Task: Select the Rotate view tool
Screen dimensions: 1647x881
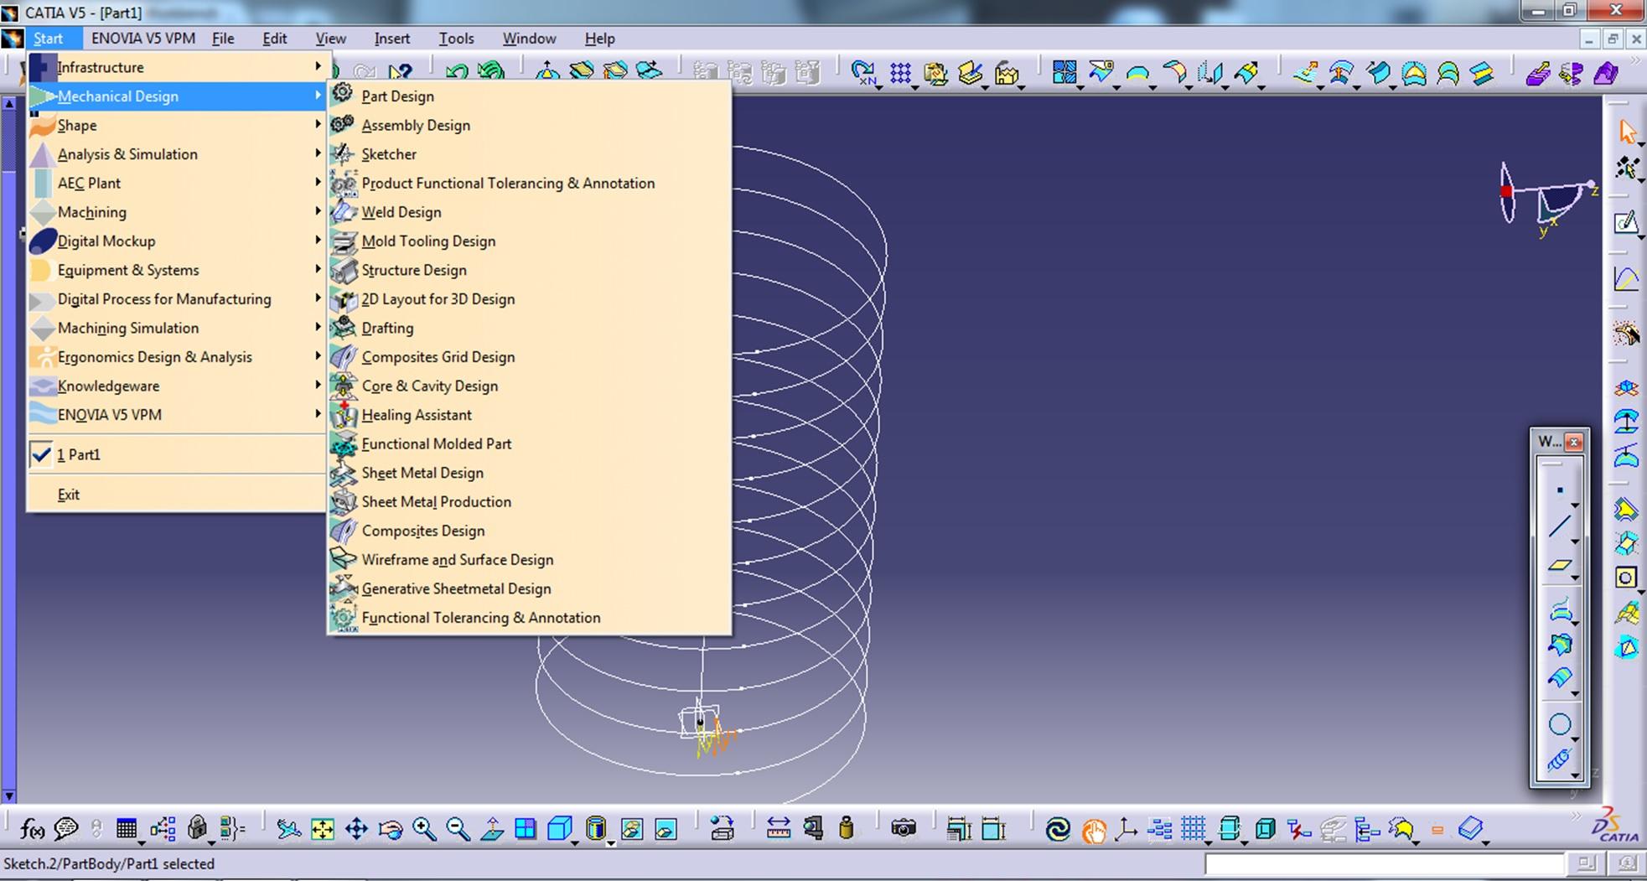Action: 391,830
